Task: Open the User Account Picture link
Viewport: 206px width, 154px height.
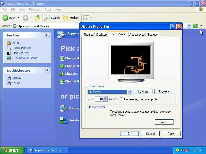Action: pyautogui.click(x=25, y=58)
